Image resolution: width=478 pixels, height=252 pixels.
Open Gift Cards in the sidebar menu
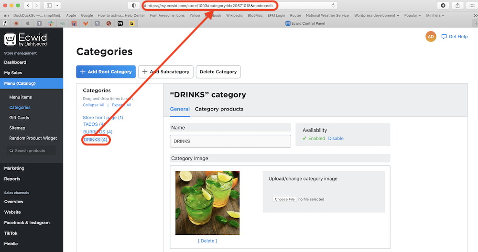click(19, 118)
